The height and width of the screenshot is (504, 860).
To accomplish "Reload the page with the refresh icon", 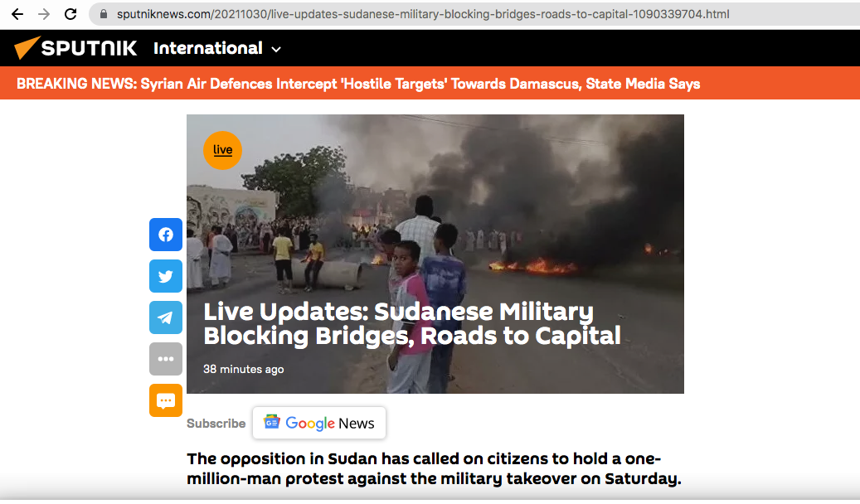I will pos(70,14).
